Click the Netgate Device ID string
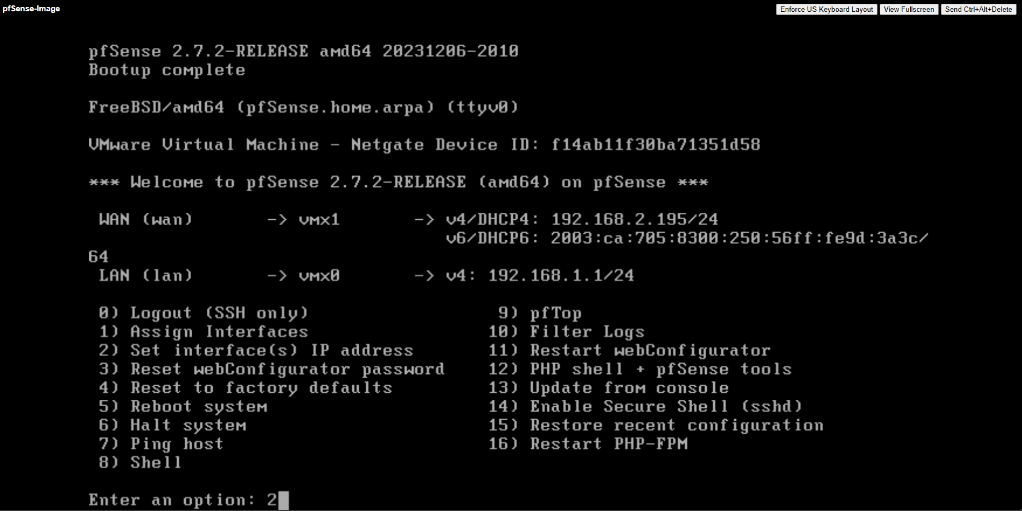 pos(655,145)
